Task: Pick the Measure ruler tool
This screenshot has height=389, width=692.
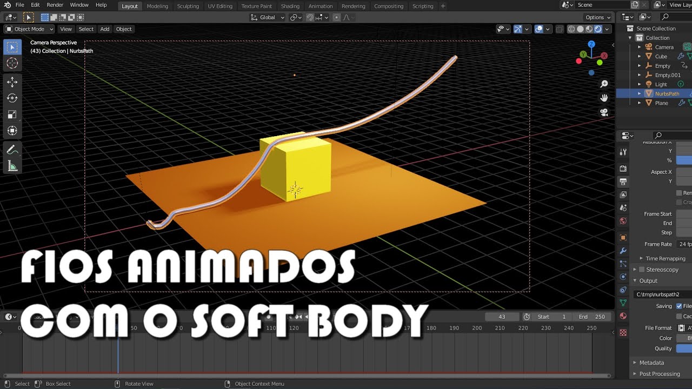Action: tap(12, 166)
